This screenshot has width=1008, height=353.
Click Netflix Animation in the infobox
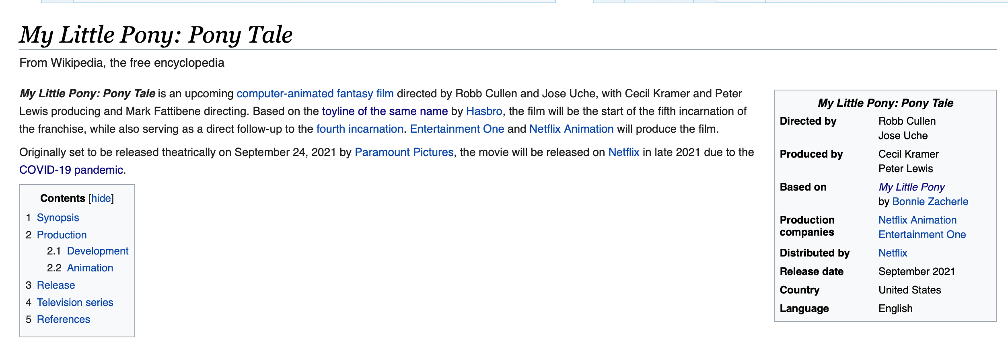(x=917, y=220)
